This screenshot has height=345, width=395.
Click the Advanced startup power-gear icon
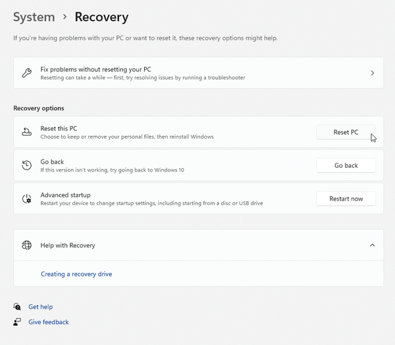click(x=27, y=199)
